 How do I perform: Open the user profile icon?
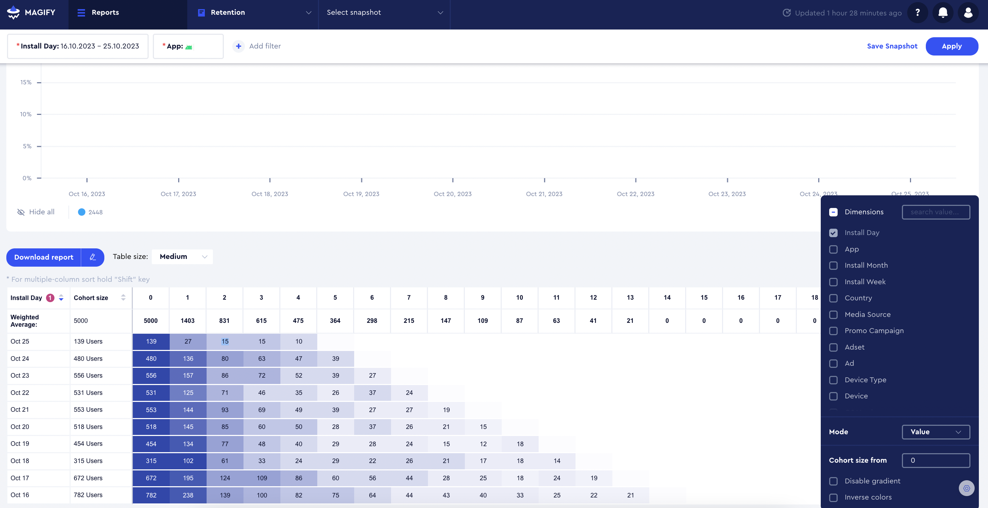pos(968,13)
